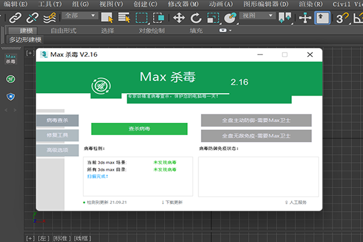This screenshot has width=363, height=242.
Task: Activate the Select Object arrow tool
Action: 107,18
